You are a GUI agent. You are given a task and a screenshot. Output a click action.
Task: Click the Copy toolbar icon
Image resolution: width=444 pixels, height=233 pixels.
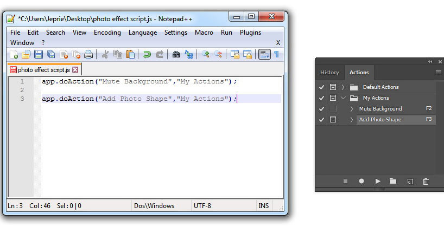click(117, 54)
